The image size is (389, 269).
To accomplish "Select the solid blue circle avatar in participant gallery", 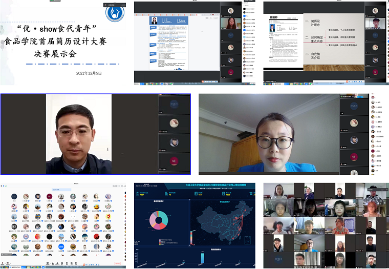I will pos(61,246).
